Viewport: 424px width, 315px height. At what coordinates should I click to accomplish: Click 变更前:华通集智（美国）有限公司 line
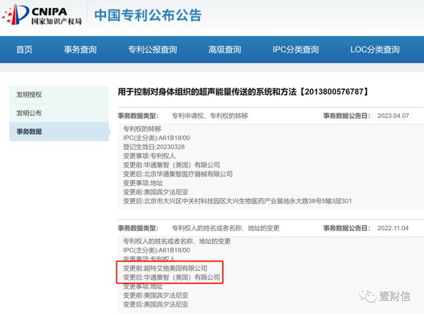pos(171,165)
